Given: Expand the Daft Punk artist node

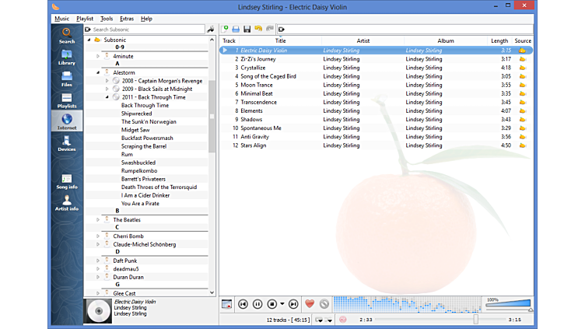Looking at the screenshot, I should pyautogui.click(x=98, y=261).
